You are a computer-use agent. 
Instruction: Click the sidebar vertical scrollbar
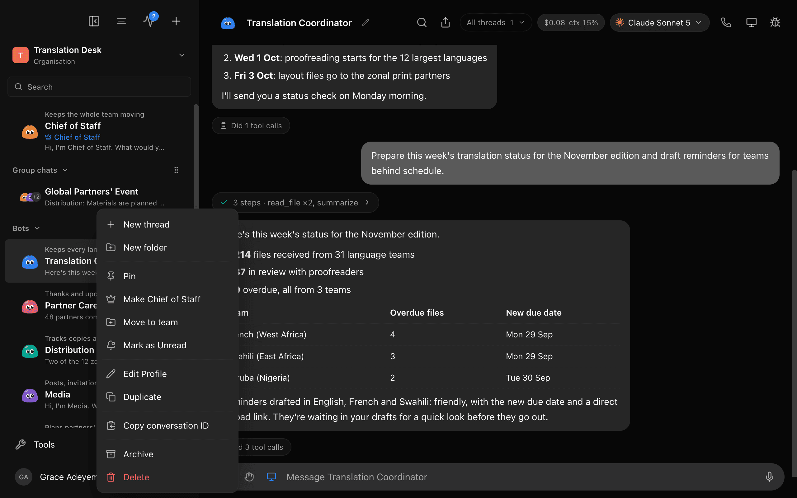pyautogui.click(x=196, y=157)
